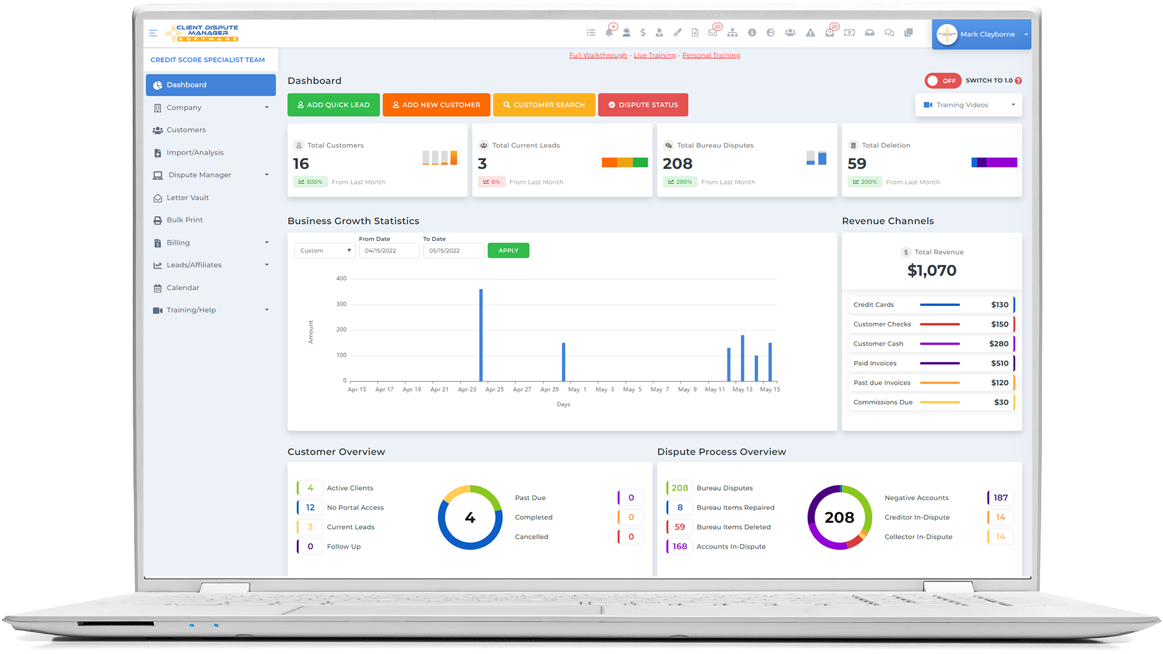Open the hamburger menu icon

153,33
